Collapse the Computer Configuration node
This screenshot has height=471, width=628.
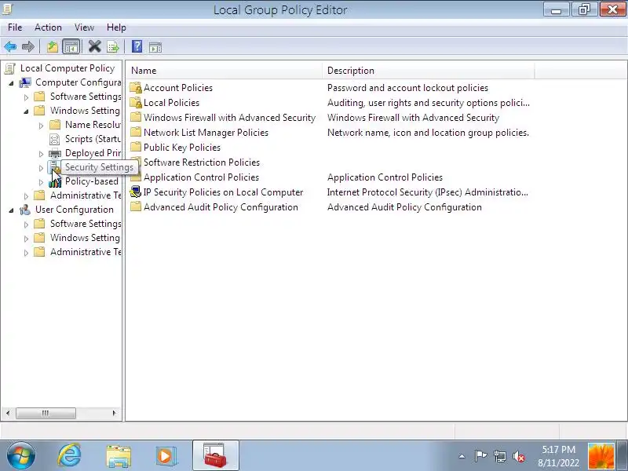coord(12,83)
